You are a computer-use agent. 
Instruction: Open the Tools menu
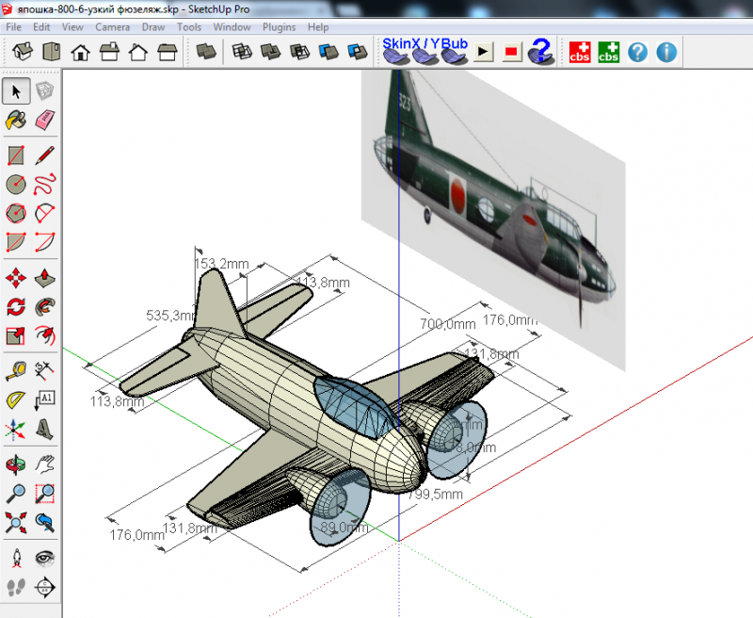[189, 27]
